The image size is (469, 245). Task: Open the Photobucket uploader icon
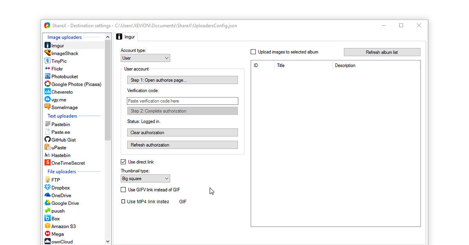(x=48, y=76)
